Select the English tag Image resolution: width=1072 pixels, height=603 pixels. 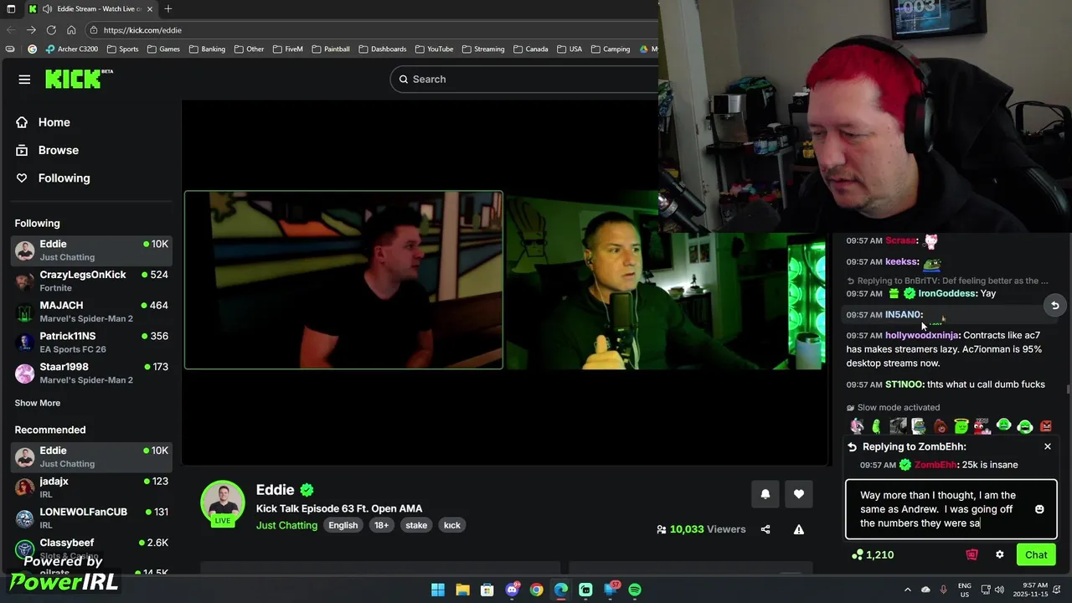click(343, 525)
